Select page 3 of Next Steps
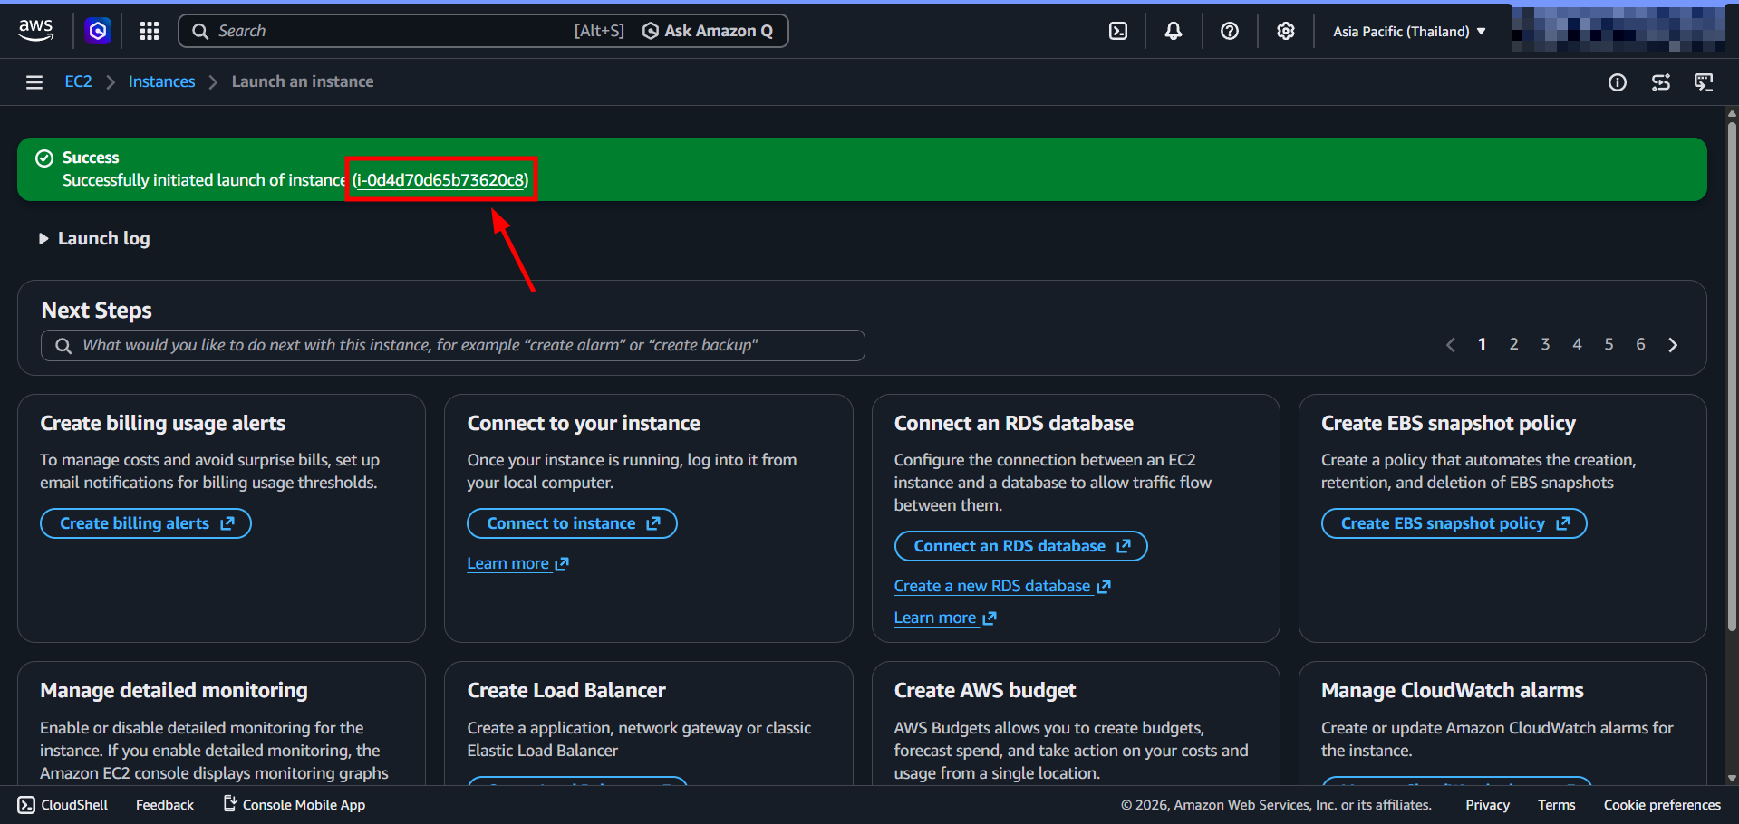 (x=1545, y=344)
